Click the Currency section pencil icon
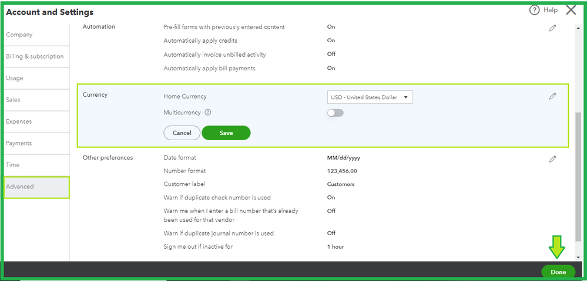This screenshot has height=281, width=587. pos(552,96)
